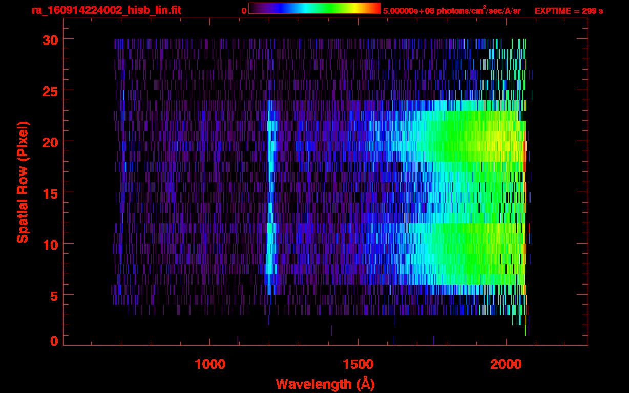Click the y-axis tick label 5

point(53,295)
